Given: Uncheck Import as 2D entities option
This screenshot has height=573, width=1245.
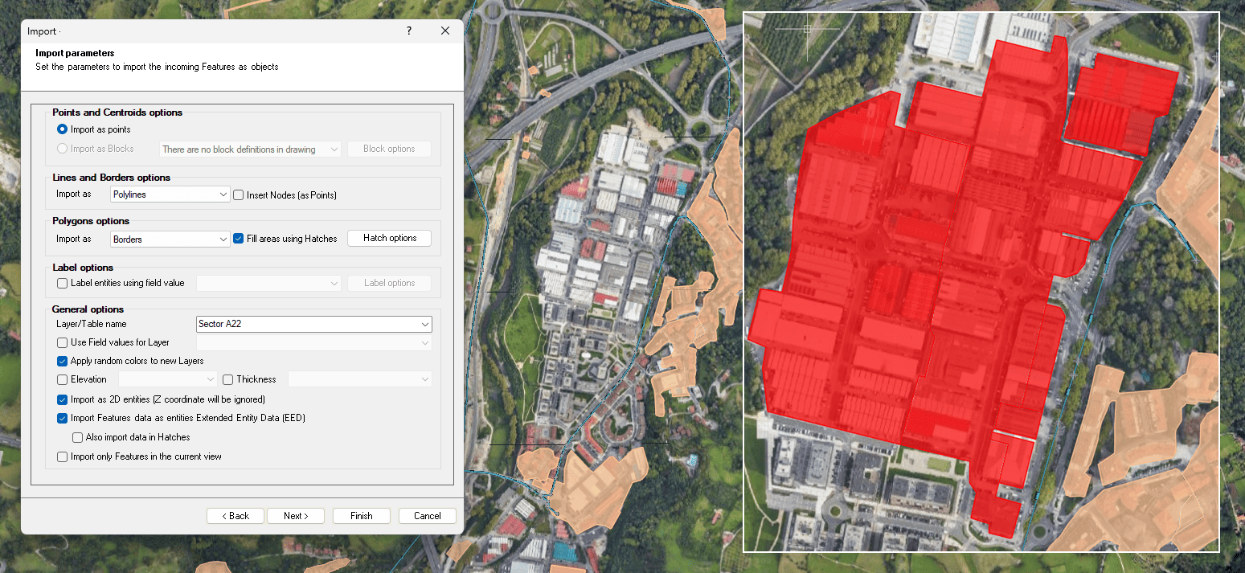Looking at the screenshot, I should coord(63,399).
